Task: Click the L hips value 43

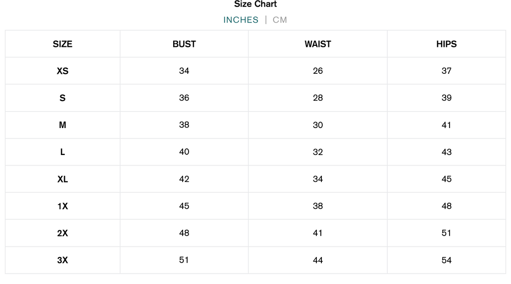Action: tap(447, 152)
